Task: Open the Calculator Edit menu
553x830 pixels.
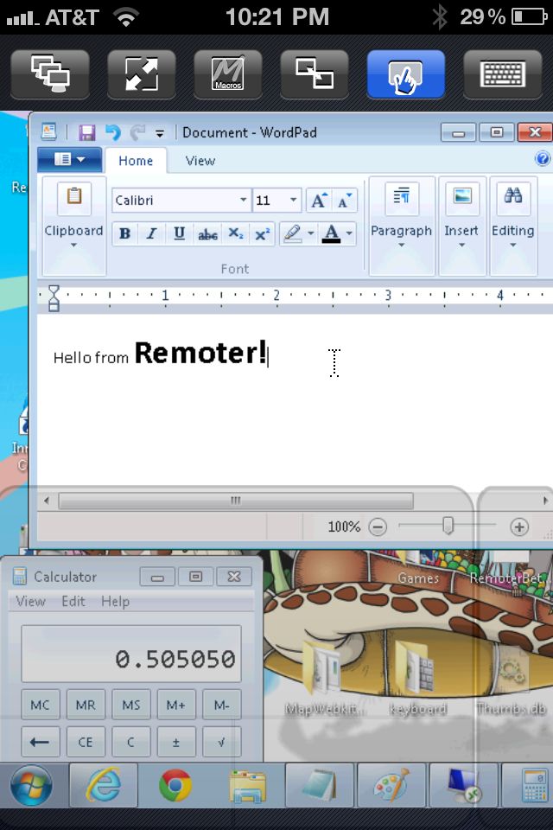Action: click(x=73, y=601)
